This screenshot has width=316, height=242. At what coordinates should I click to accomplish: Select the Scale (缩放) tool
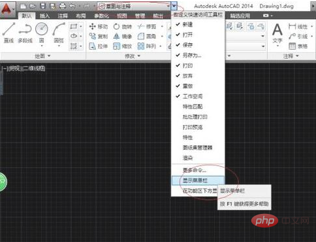point(122,46)
